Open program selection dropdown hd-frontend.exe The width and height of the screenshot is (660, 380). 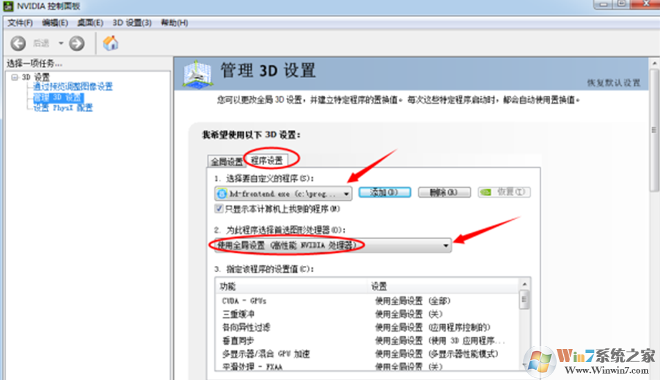pyautogui.click(x=283, y=193)
